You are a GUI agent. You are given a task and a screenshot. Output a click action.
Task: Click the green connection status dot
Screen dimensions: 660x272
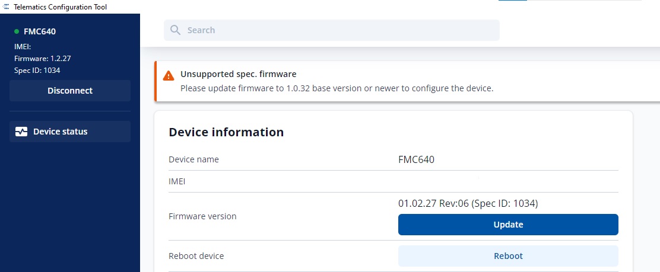(x=17, y=31)
